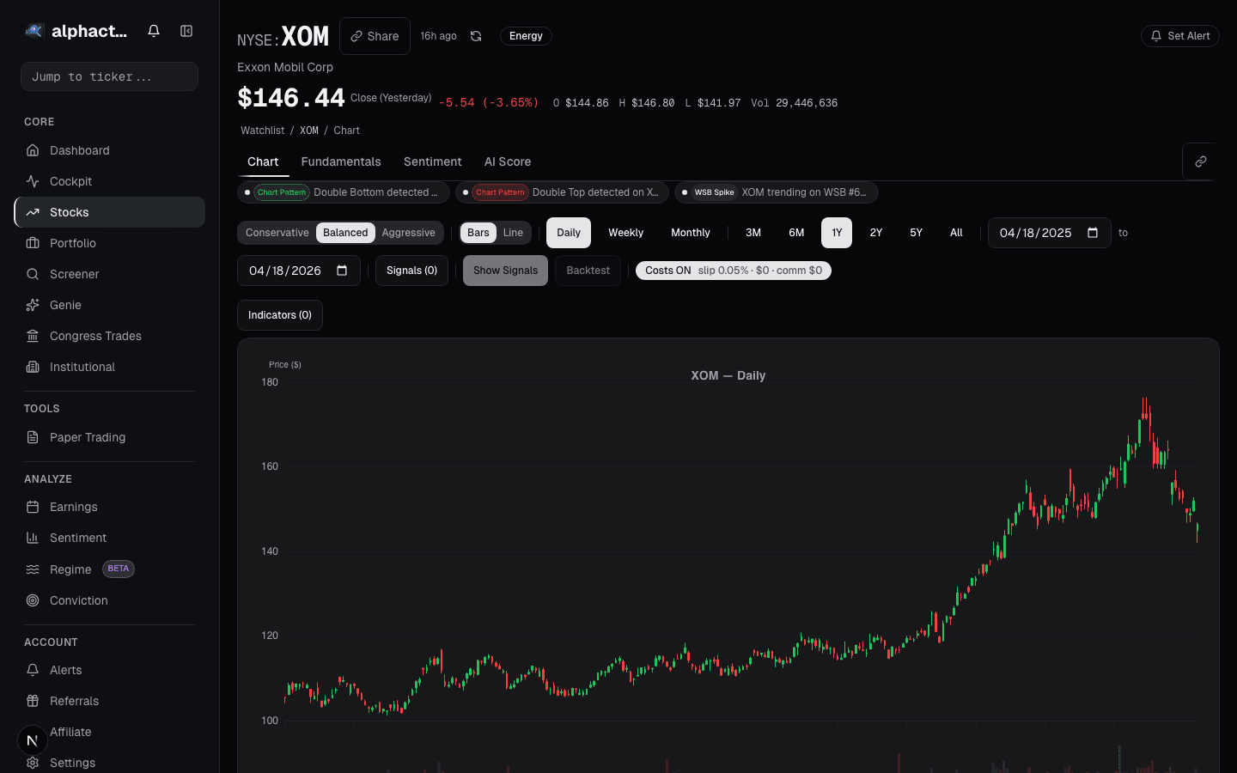Toggle Show Signals on chart
Screen dimensions: 1237x773
click(x=505, y=271)
